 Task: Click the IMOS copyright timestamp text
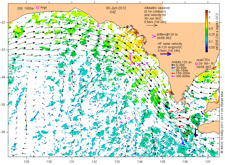click(222, 122)
